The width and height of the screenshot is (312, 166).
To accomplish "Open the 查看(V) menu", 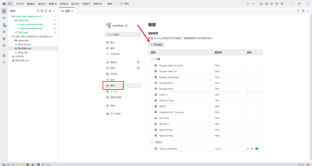I will click(x=53, y=4).
